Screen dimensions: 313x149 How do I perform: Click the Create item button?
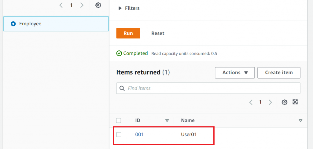[279, 73]
